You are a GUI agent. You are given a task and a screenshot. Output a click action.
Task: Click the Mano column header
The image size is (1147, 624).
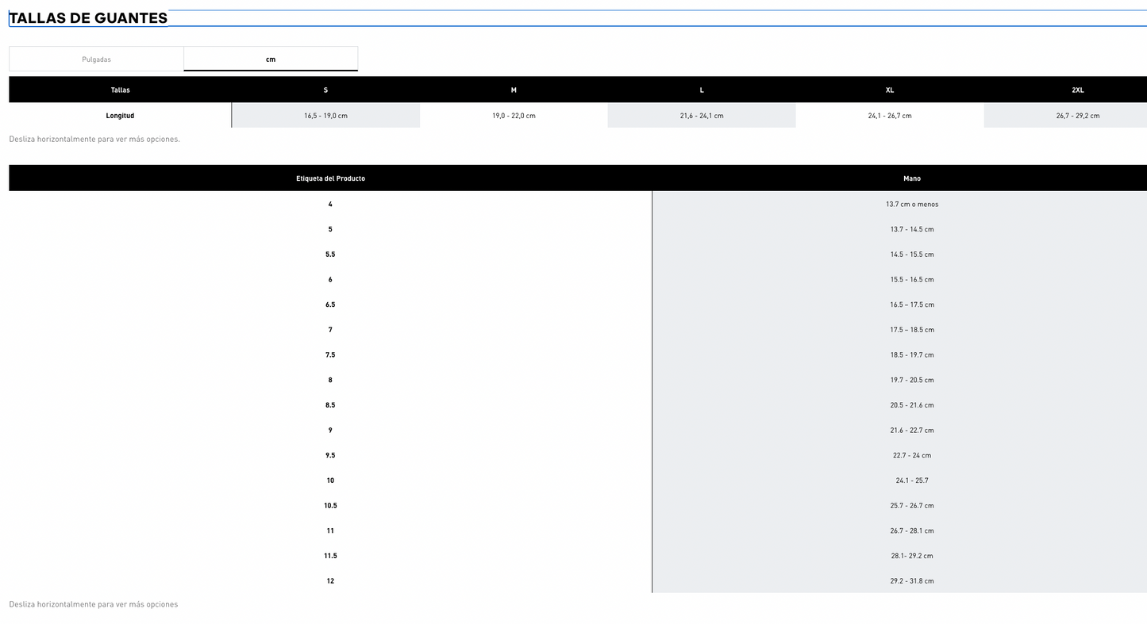pyautogui.click(x=911, y=178)
